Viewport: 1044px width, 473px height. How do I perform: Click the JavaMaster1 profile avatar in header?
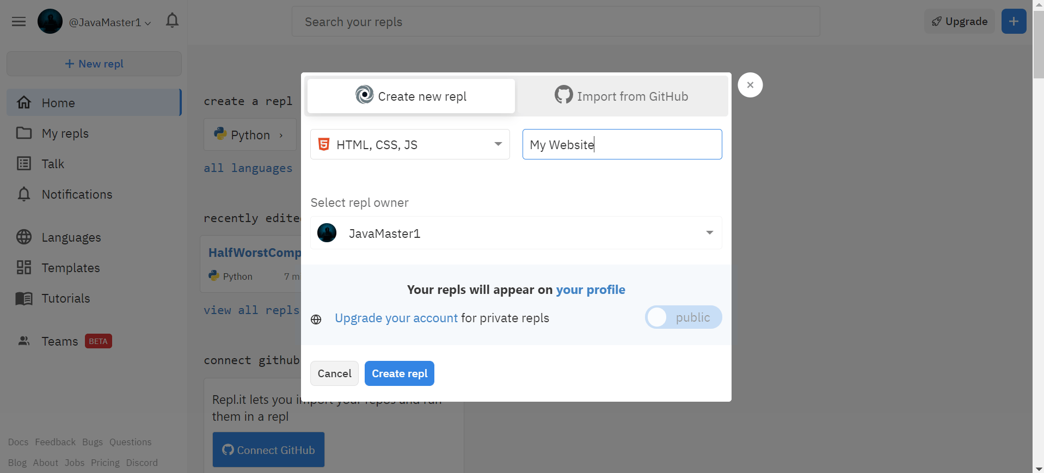(x=50, y=22)
